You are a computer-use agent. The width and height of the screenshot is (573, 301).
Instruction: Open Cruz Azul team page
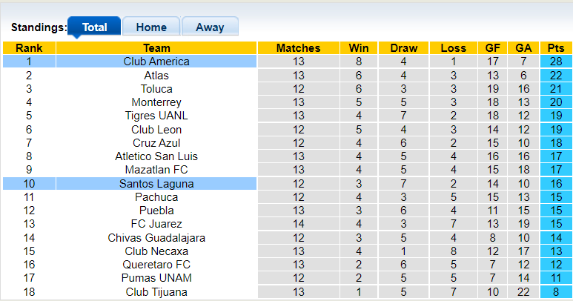156,143
